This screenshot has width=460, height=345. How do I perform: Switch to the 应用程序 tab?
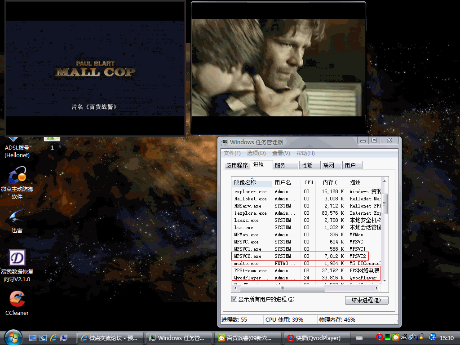[x=237, y=165]
